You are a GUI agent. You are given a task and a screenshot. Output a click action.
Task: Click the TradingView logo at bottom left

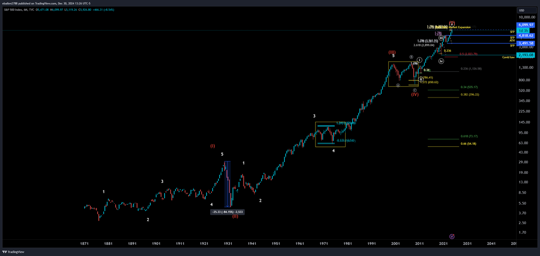click(x=13, y=252)
